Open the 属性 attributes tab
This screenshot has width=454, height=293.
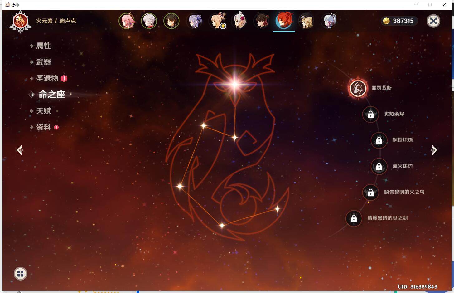coord(43,46)
